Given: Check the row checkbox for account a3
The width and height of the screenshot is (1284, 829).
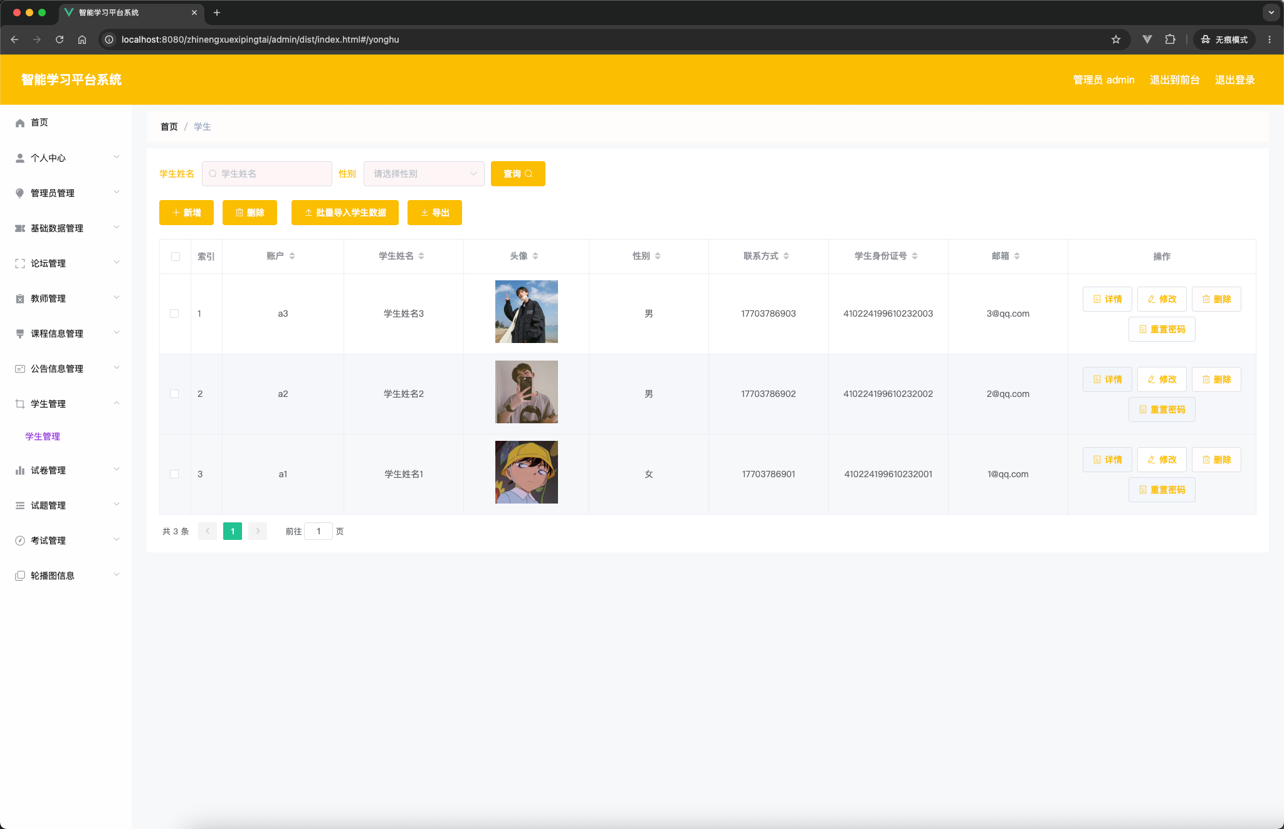Looking at the screenshot, I should click(x=174, y=314).
